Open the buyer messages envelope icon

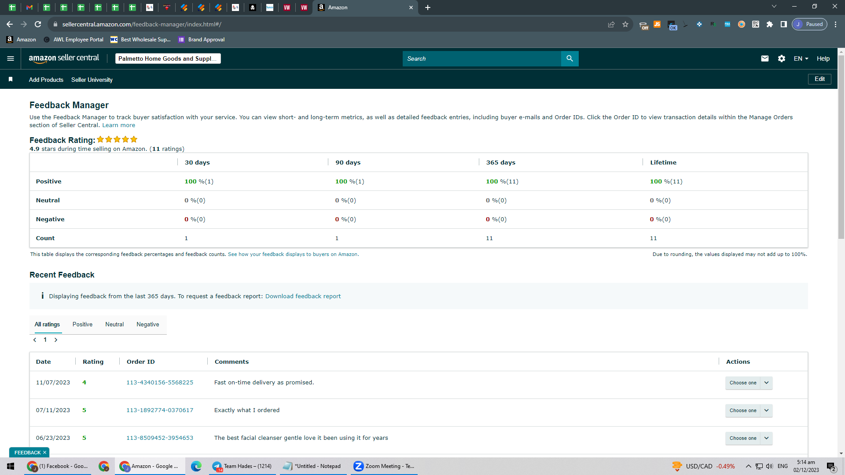(765, 58)
